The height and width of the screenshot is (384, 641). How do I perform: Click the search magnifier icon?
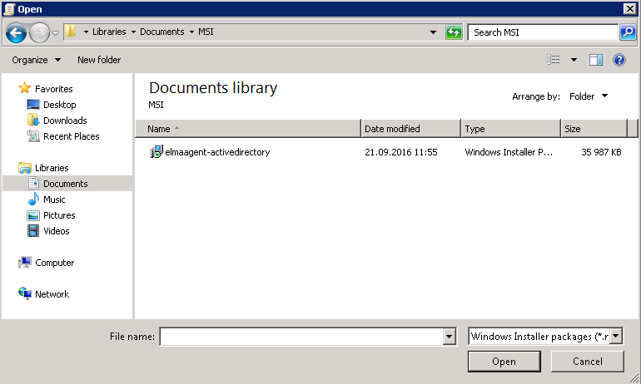tap(628, 32)
